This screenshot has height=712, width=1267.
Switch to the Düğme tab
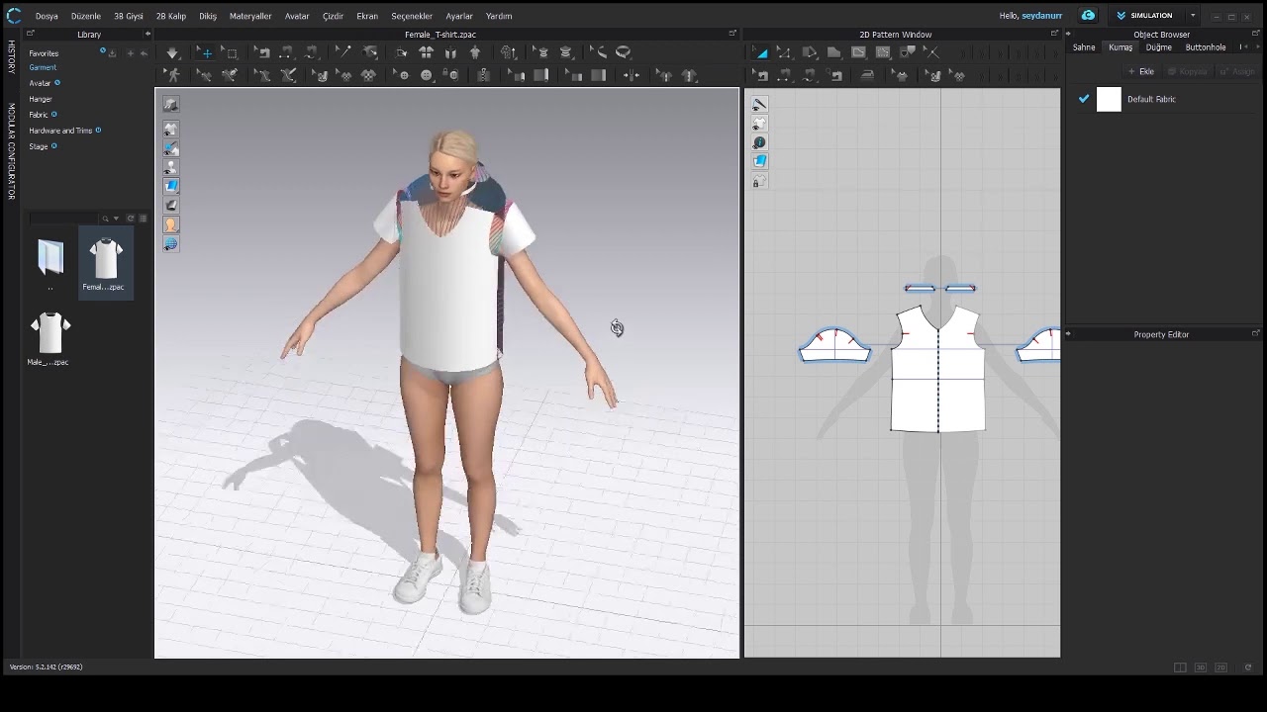pos(1159,47)
